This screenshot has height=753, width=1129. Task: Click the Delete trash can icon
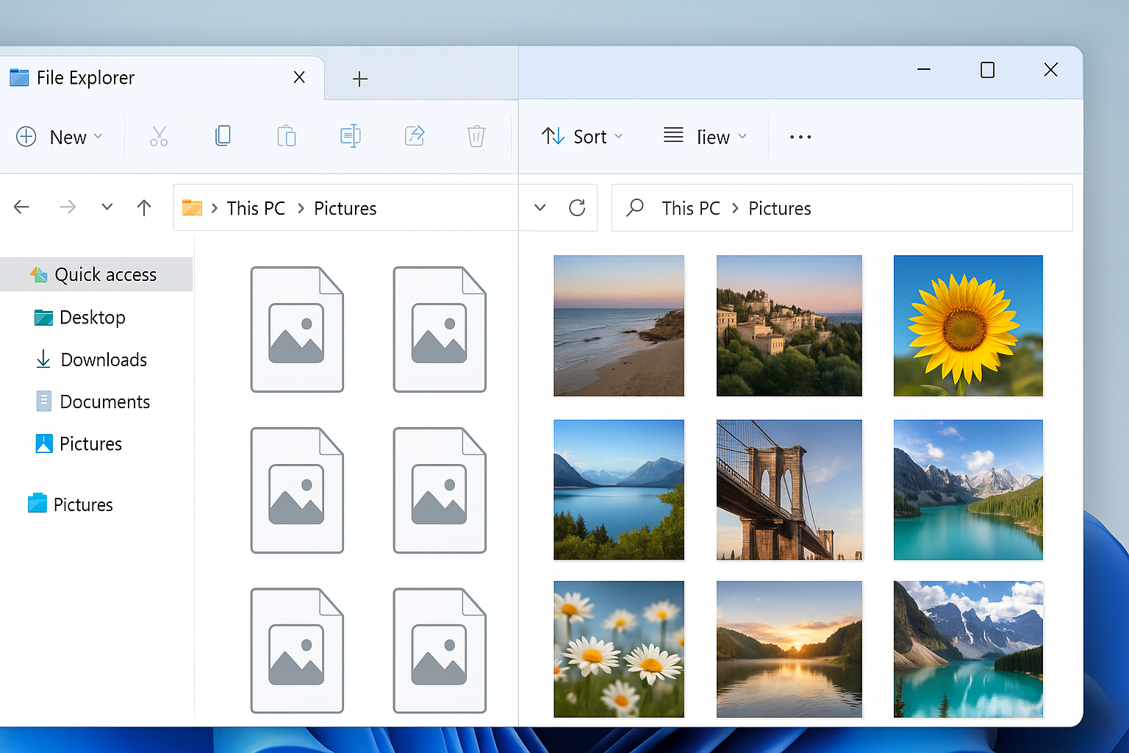476,137
